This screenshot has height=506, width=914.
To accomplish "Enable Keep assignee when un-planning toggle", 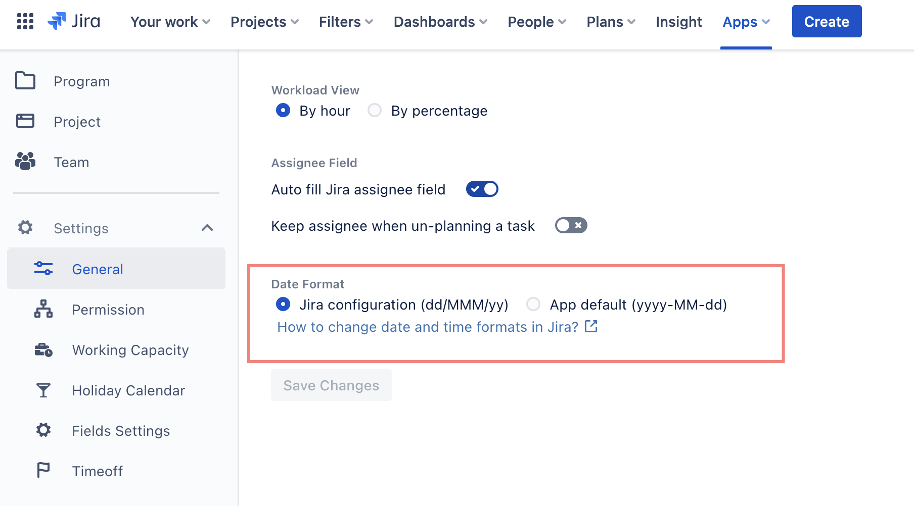I will pyautogui.click(x=571, y=225).
